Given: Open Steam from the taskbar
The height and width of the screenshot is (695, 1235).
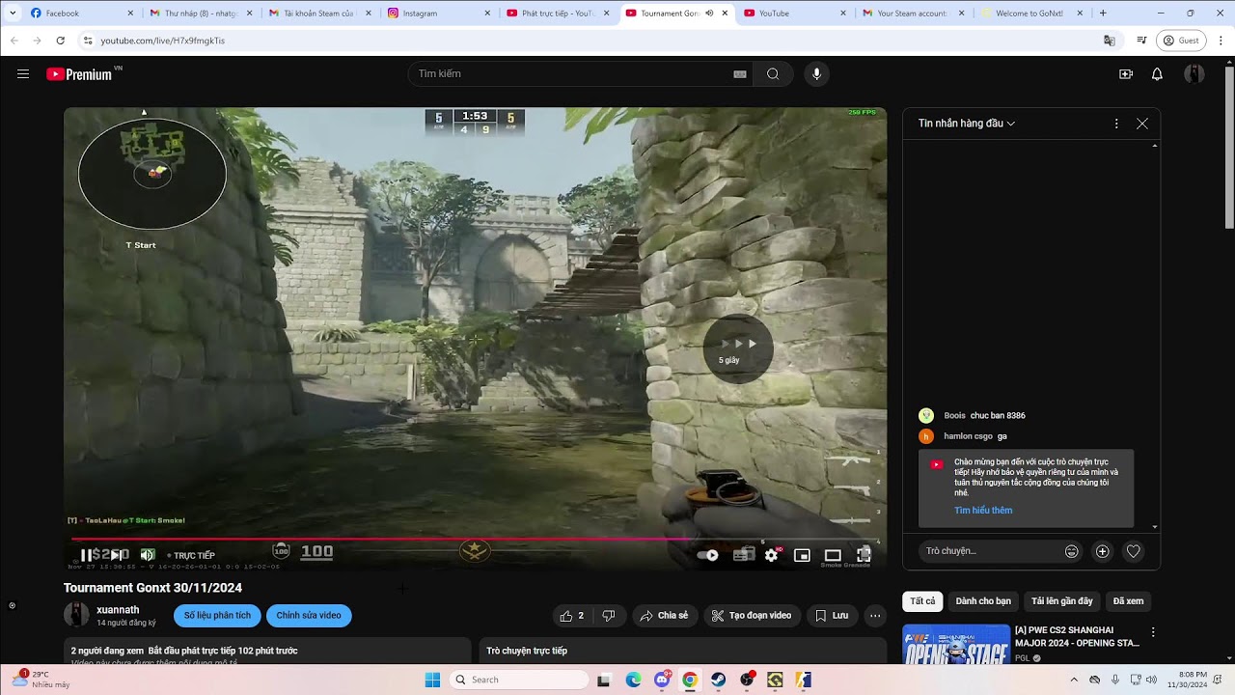Looking at the screenshot, I should click(x=719, y=680).
